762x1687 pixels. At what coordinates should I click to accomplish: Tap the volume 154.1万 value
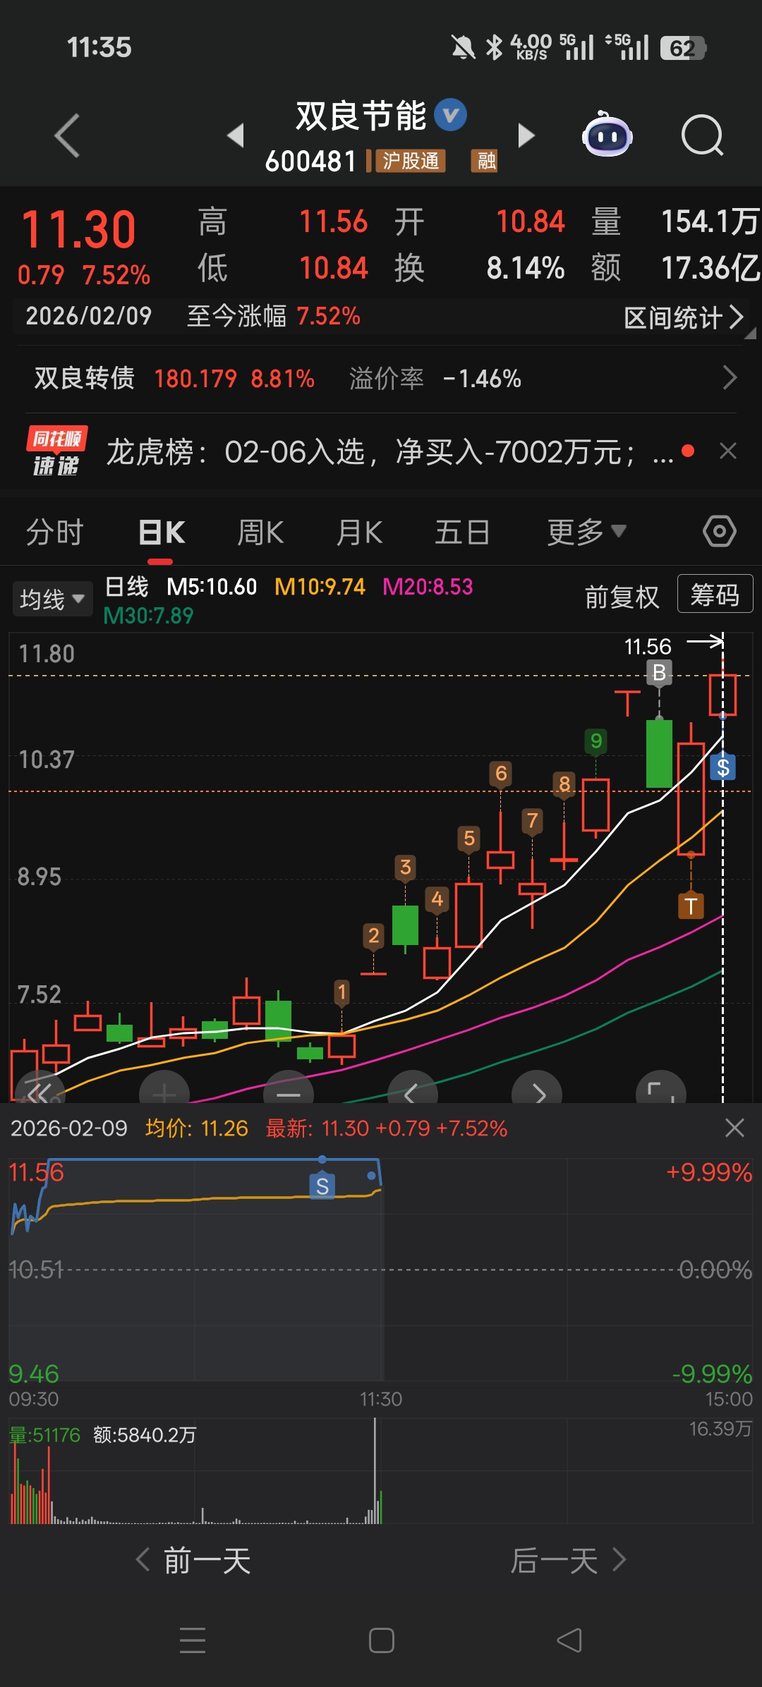tap(710, 221)
